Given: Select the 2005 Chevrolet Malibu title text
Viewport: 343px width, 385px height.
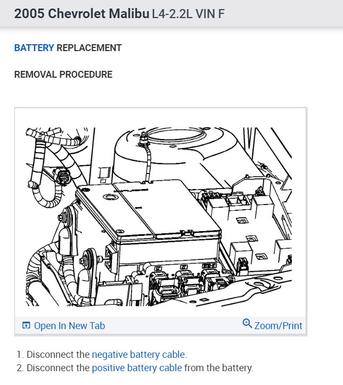Looking at the screenshot, I should pos(82,13).
